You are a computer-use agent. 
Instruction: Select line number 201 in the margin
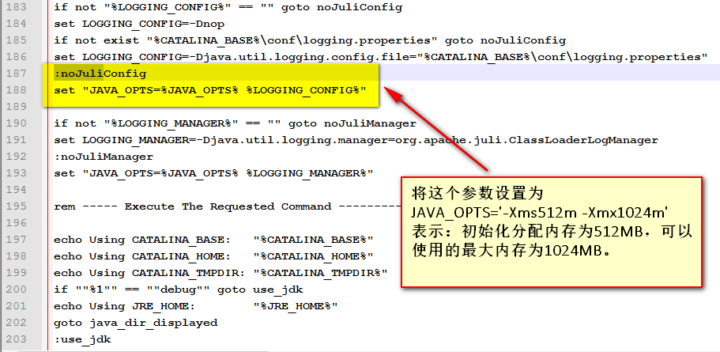click(17, 306)
